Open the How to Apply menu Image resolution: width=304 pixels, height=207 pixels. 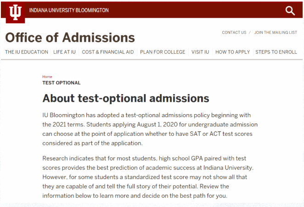[232, 52]
